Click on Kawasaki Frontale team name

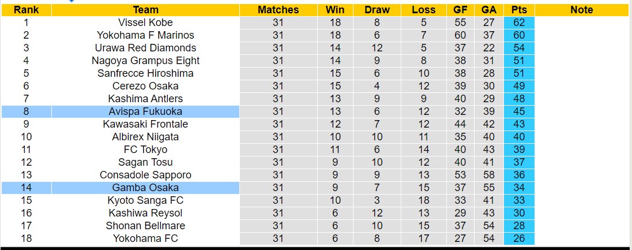tap(145, 124)
